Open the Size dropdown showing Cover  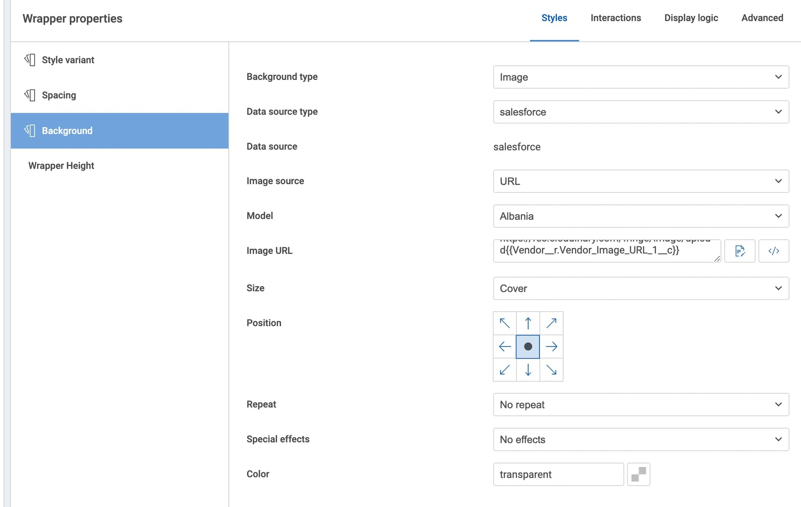641,288
